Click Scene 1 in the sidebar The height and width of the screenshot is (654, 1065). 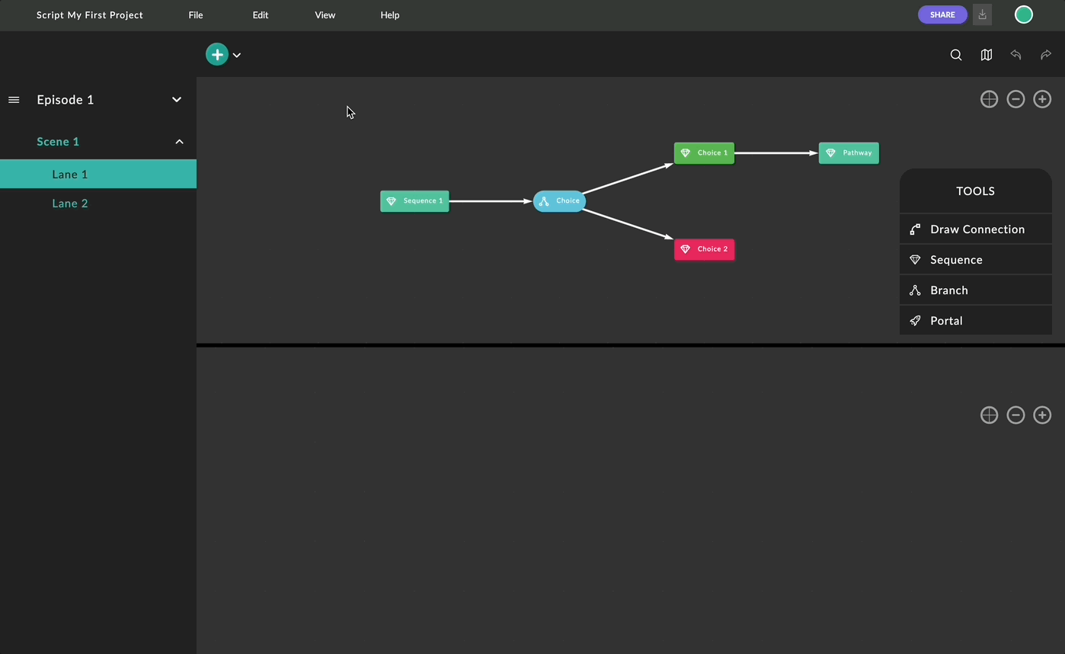coord(58,142)
